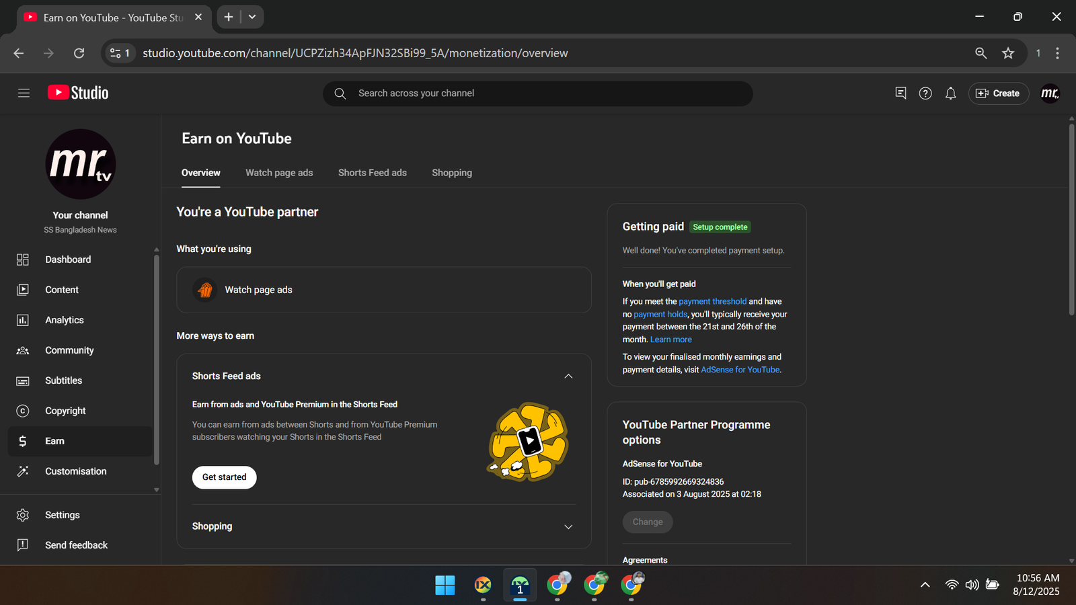Open the browser zoom magnifier icon
Screen dimensions: 1076x605
tap(981, 53)
